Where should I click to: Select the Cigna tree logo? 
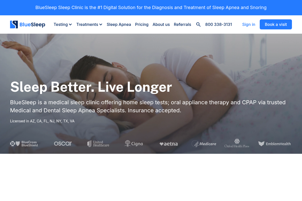pyautogui.click(x=133, y=144)
